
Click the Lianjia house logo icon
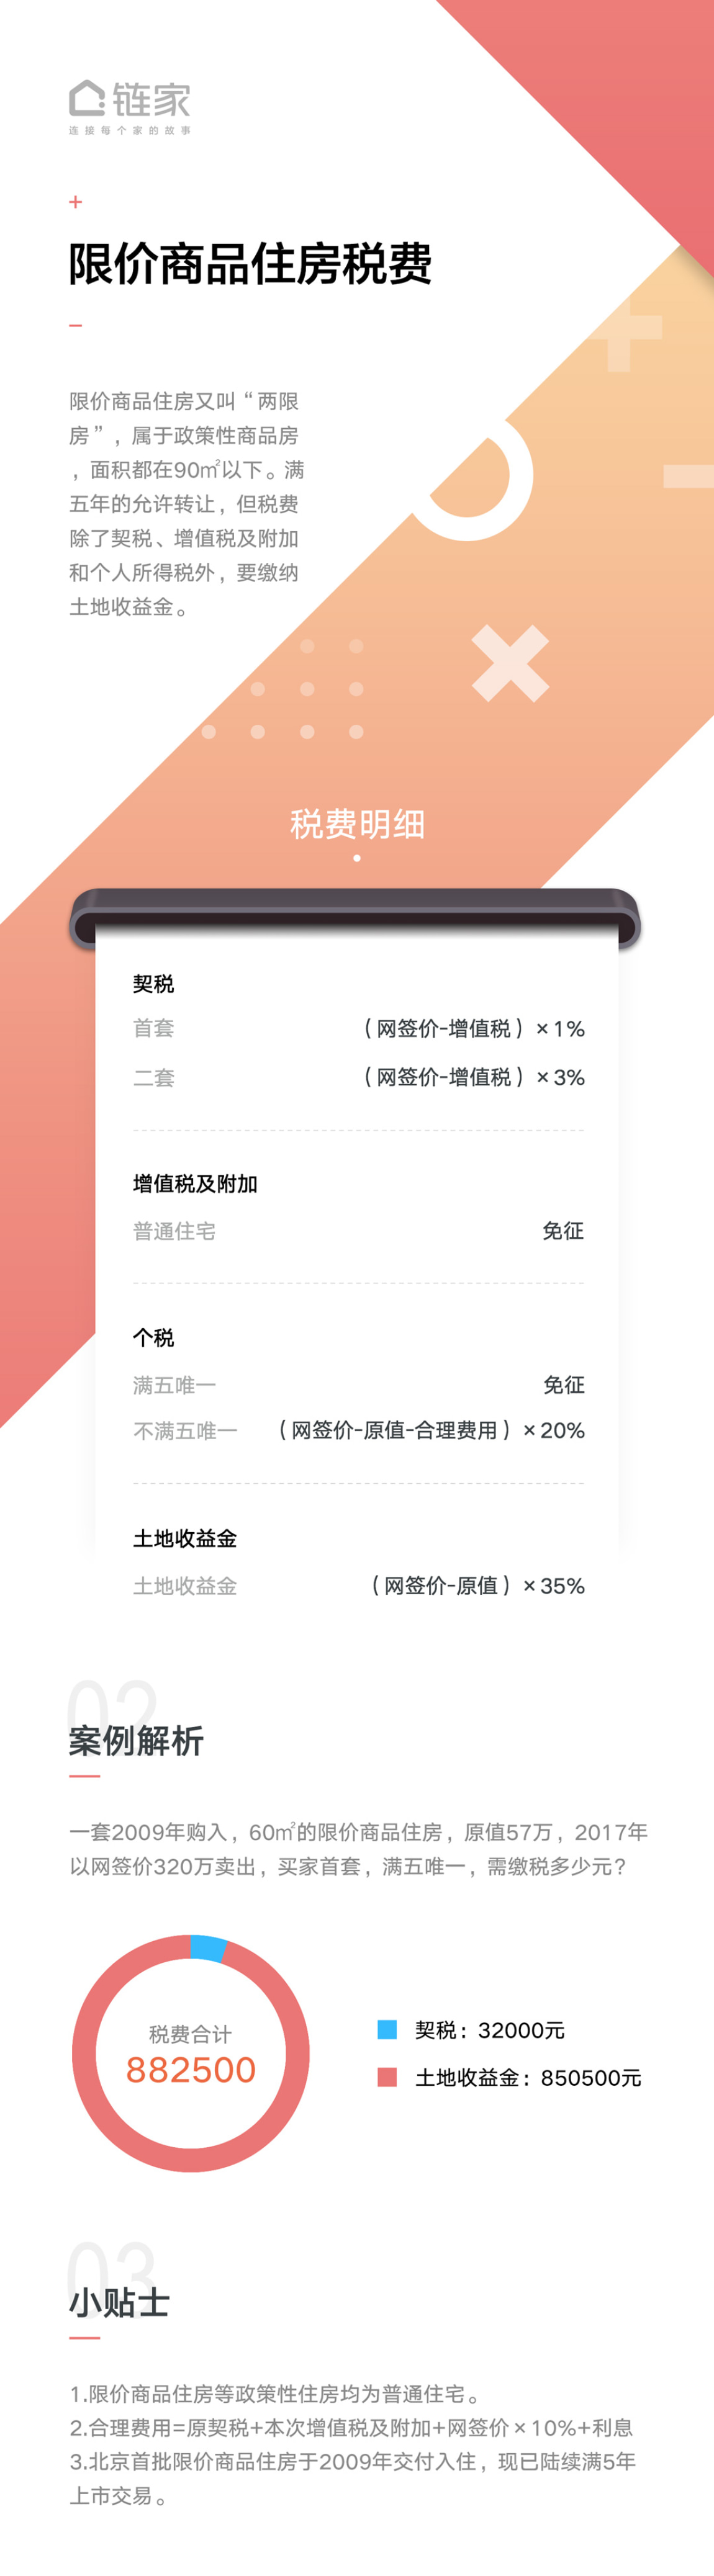click(x=87, y=98)
